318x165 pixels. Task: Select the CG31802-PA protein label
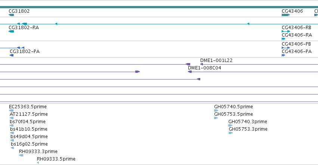pos(25,52)
